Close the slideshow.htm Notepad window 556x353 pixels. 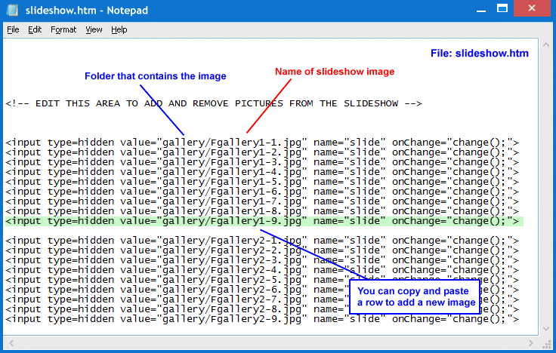532,8
